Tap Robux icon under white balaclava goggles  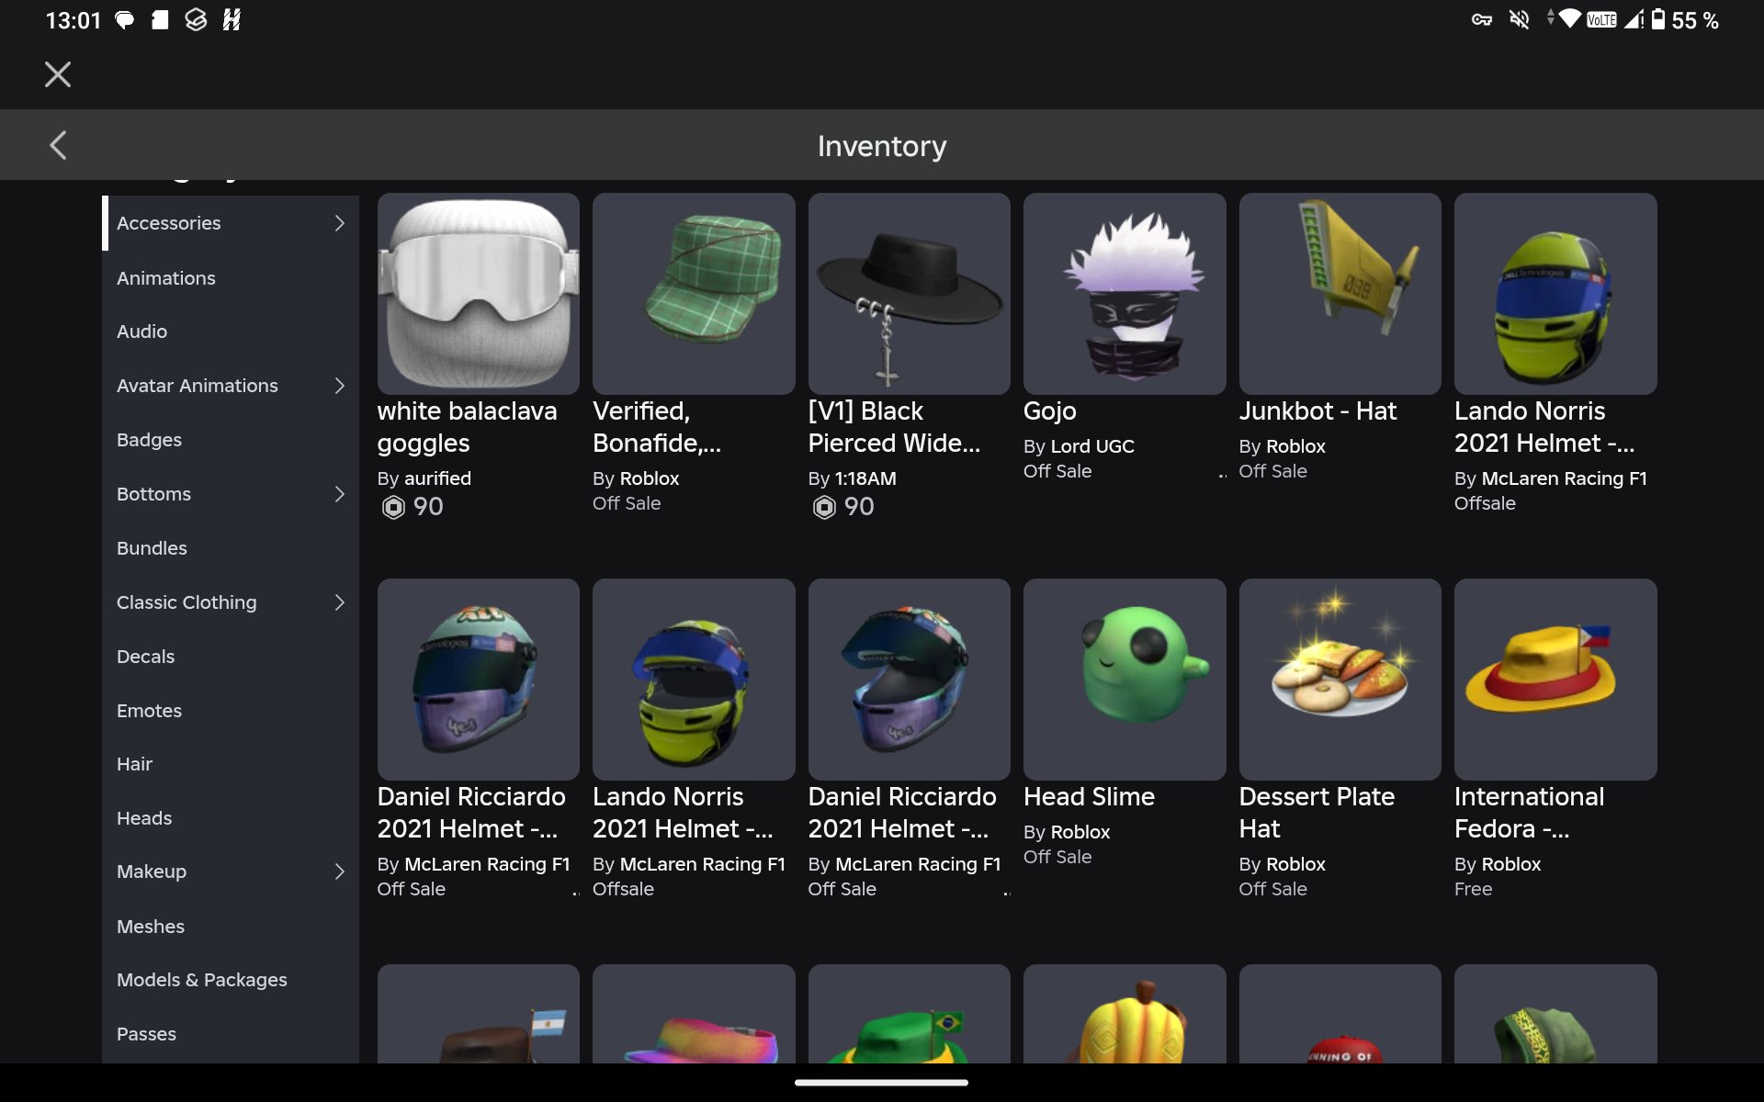[x=393, y=507]
